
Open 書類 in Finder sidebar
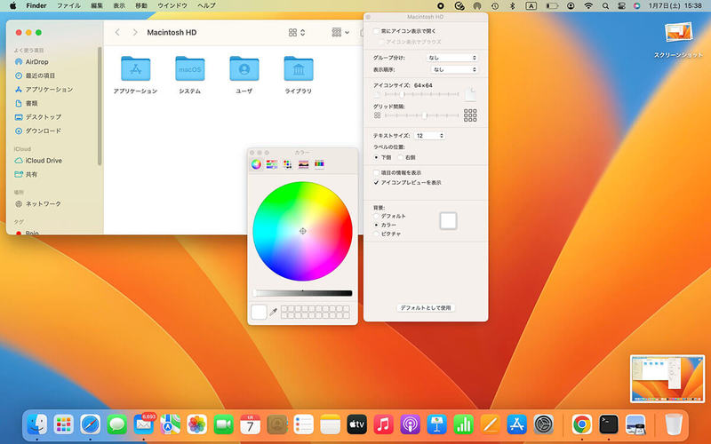[27, 103]
